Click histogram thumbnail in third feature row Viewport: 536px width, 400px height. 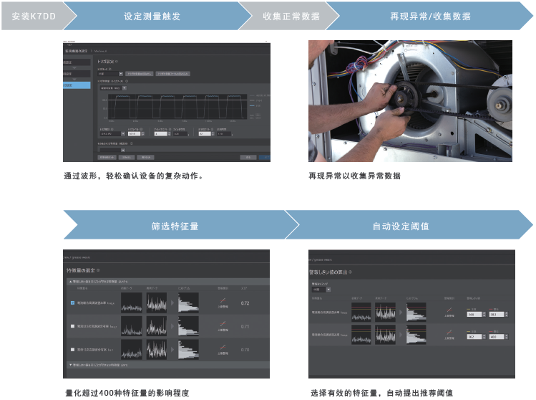click(x=190, y=349)
